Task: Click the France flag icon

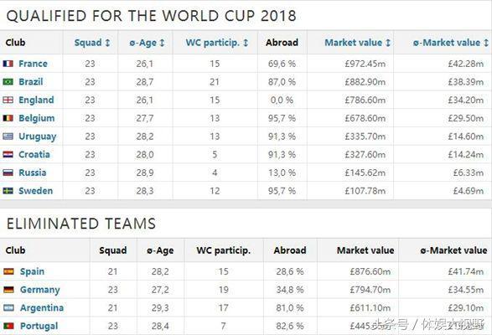Action: pyautogui.click(x=8, y=64)
